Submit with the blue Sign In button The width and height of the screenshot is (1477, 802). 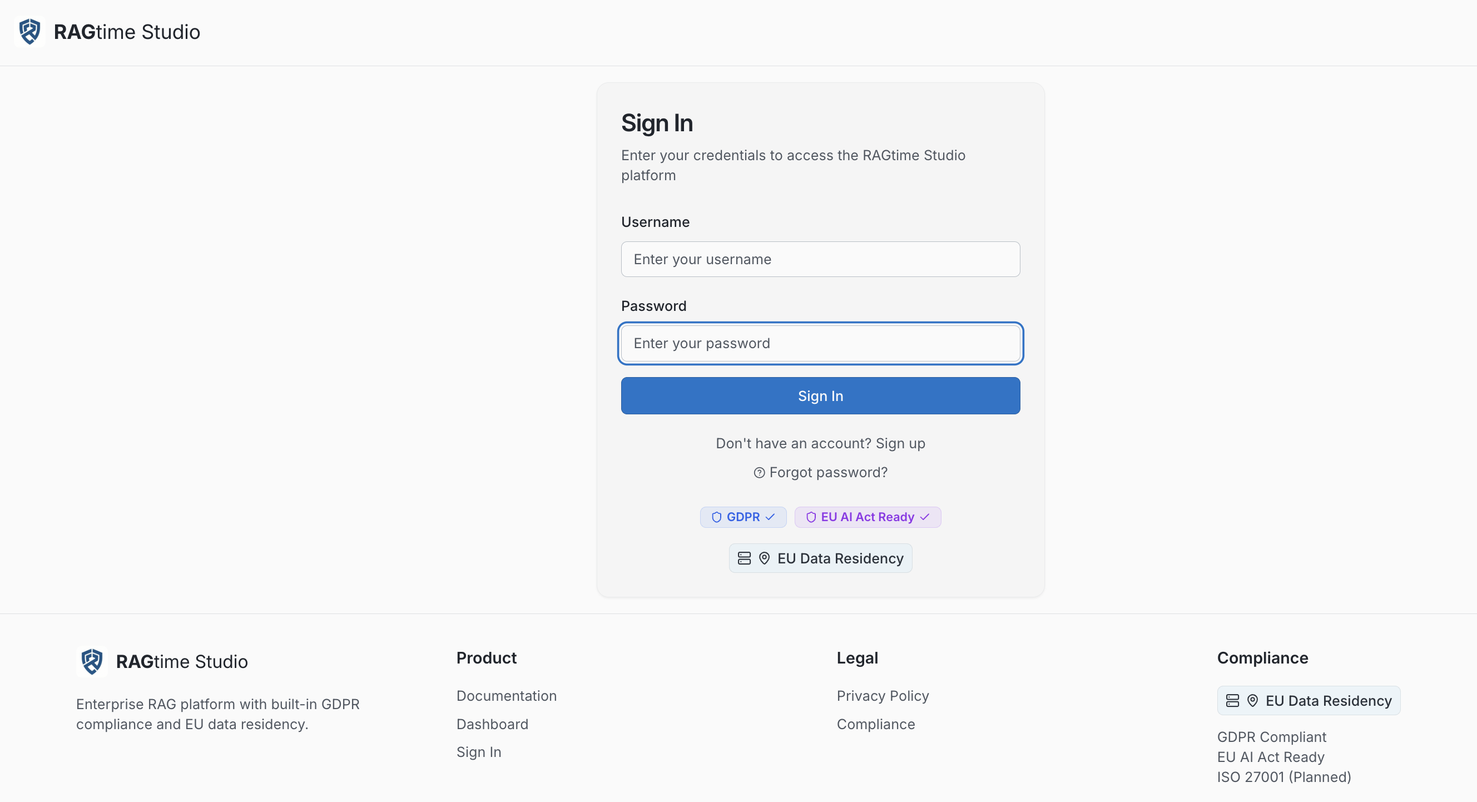click(x=820, y=395)
